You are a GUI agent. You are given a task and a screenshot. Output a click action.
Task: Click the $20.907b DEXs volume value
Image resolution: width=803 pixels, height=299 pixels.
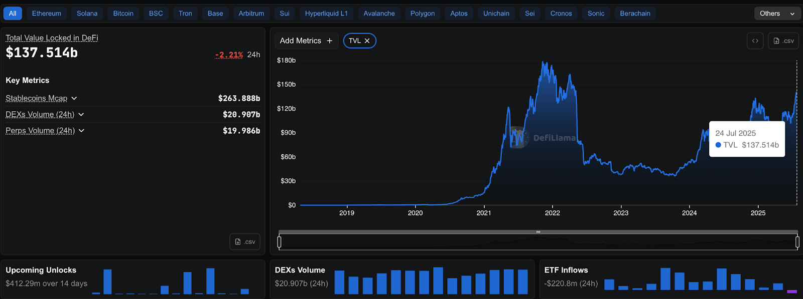point(241,115)
